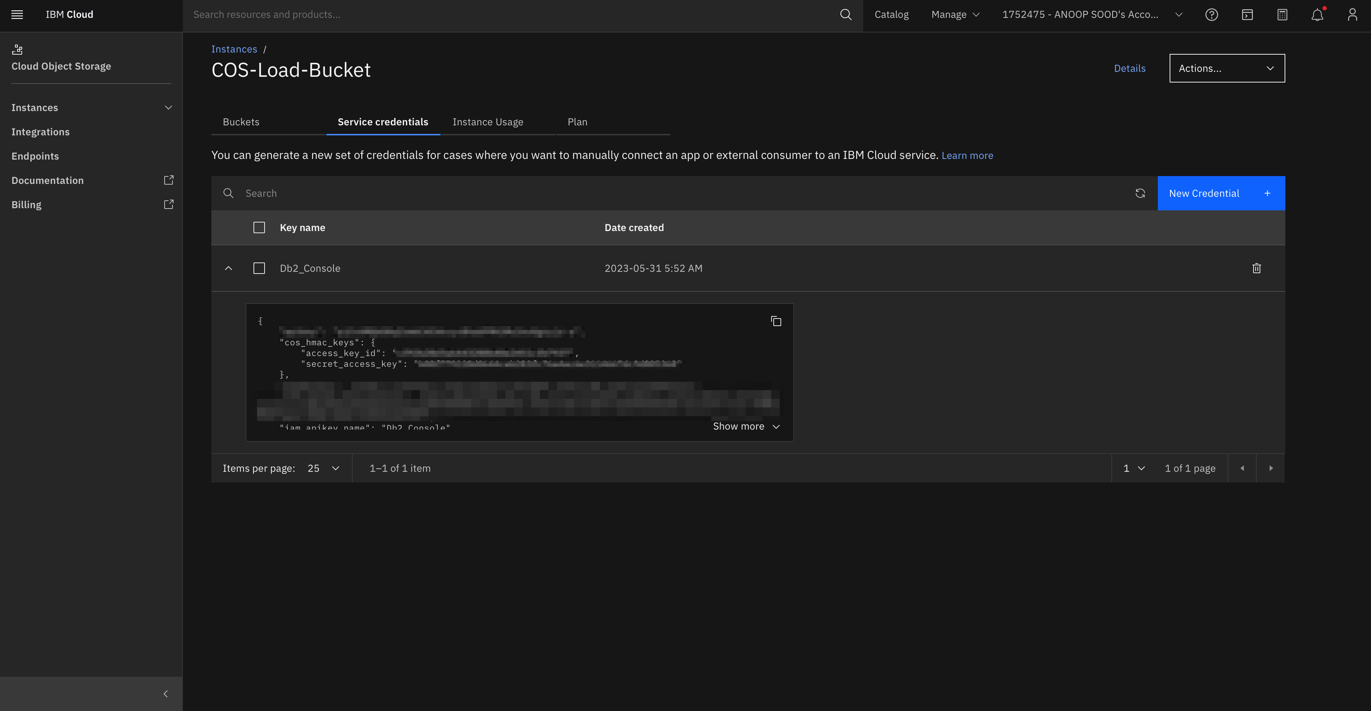
Task: Open the Learn more link
Action: coord(967,155)
